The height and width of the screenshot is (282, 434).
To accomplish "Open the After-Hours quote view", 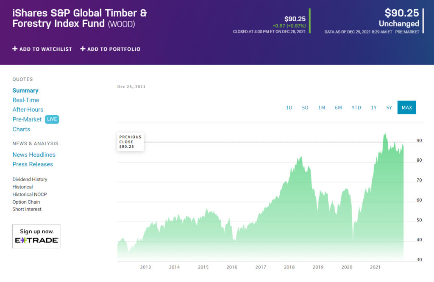I will pos(28,109).
